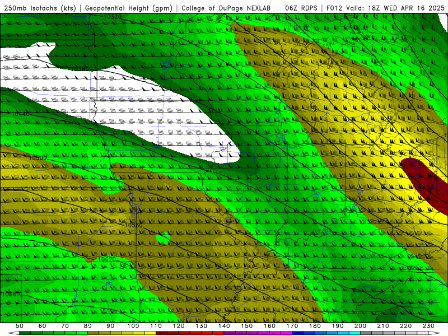Click the 10560 height contour label
Viewport: 448px width, 336px height.
(x=133, y=225)
